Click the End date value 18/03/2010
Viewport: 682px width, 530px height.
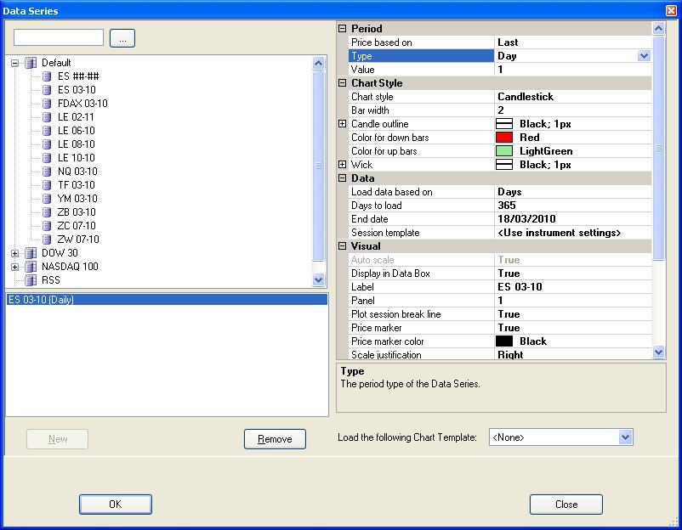pos(573,219)
